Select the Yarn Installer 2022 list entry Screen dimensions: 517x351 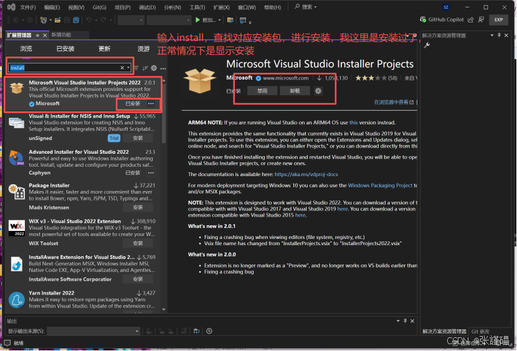click(x=82, y=300)
